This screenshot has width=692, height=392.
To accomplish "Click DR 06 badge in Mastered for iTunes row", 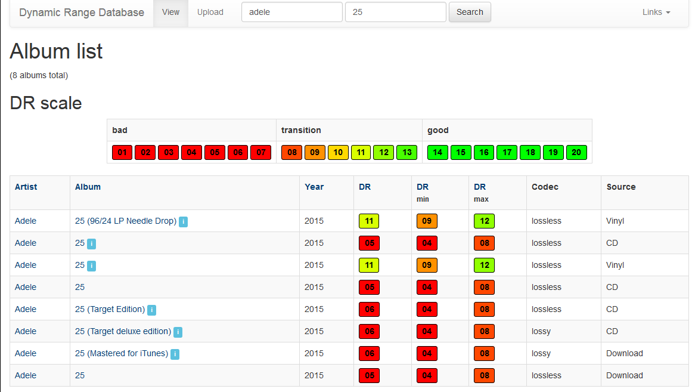I will tap(369, 354).
